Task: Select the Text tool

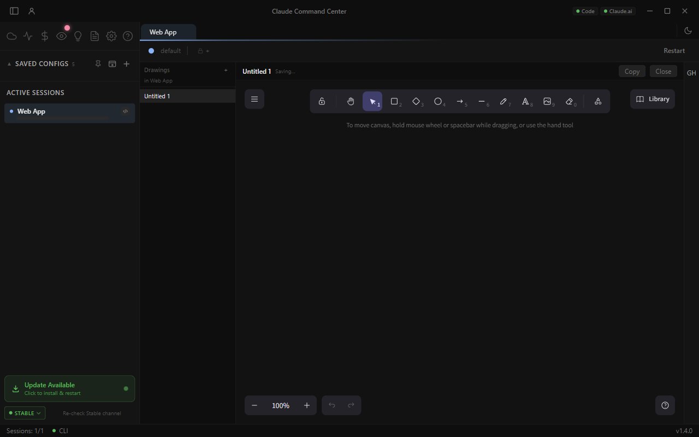Action: [525, 101]
